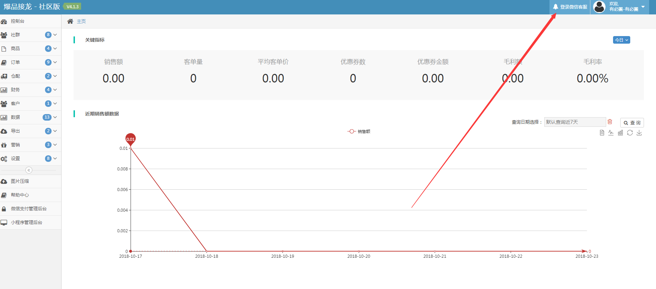Image resolution: width=656 pixels, height=289 pixels.
Task: Expand the 仓配 menu chevron
Action: pos(55,76)
